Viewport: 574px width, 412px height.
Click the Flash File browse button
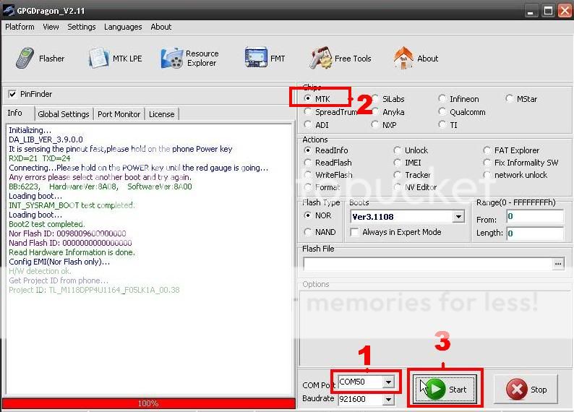pyautogui.click(x=557, y=265)
